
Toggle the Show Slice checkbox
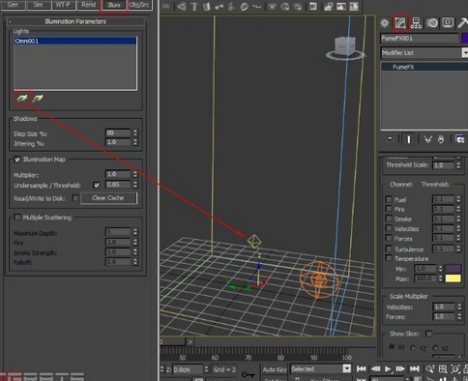coord(428,334)
